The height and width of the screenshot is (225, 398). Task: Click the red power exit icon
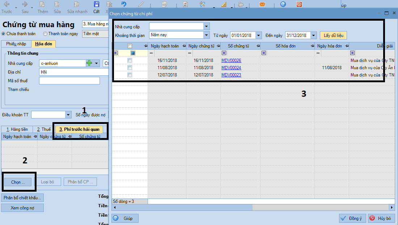[299, 4]
